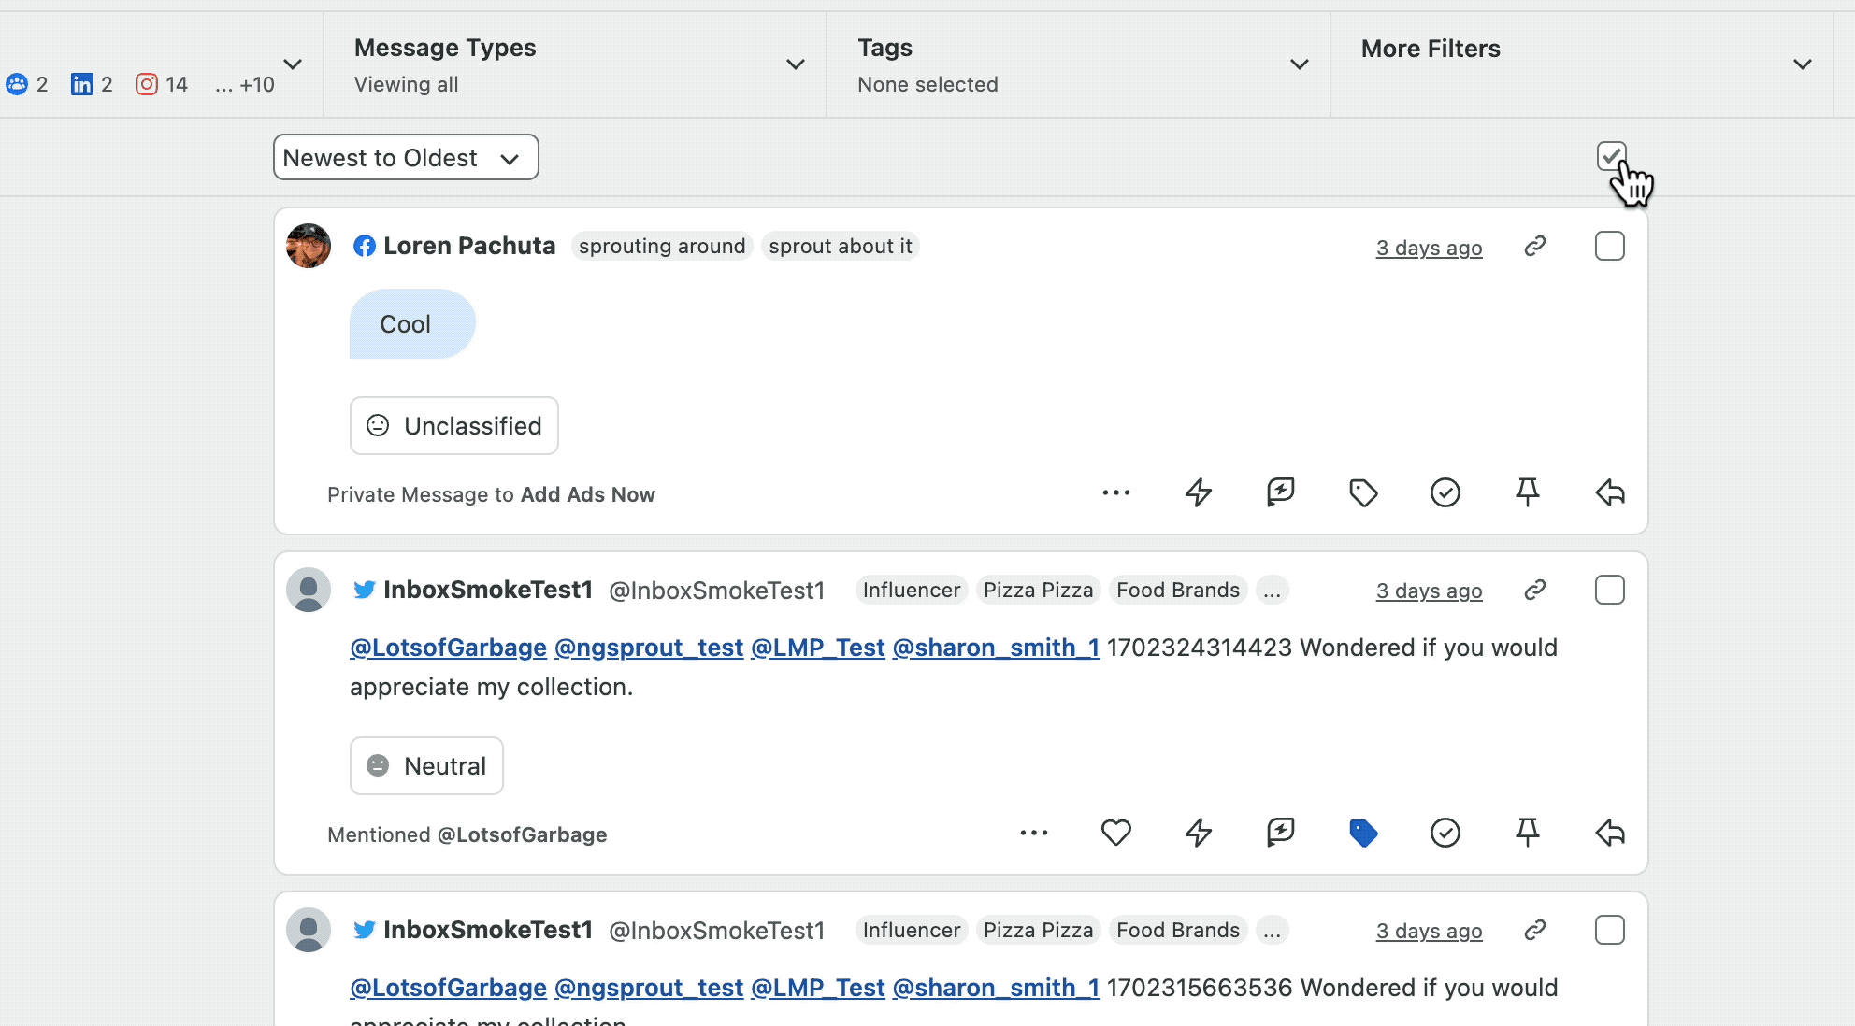The width and height of the screenshot is (1855, 1026).
Task: Like the tweet containing 1702324314423
Action: pyautogui.click(x=1116, y=833)
